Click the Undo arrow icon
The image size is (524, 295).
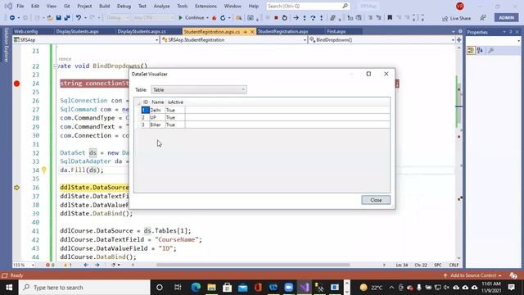[79, 18]
